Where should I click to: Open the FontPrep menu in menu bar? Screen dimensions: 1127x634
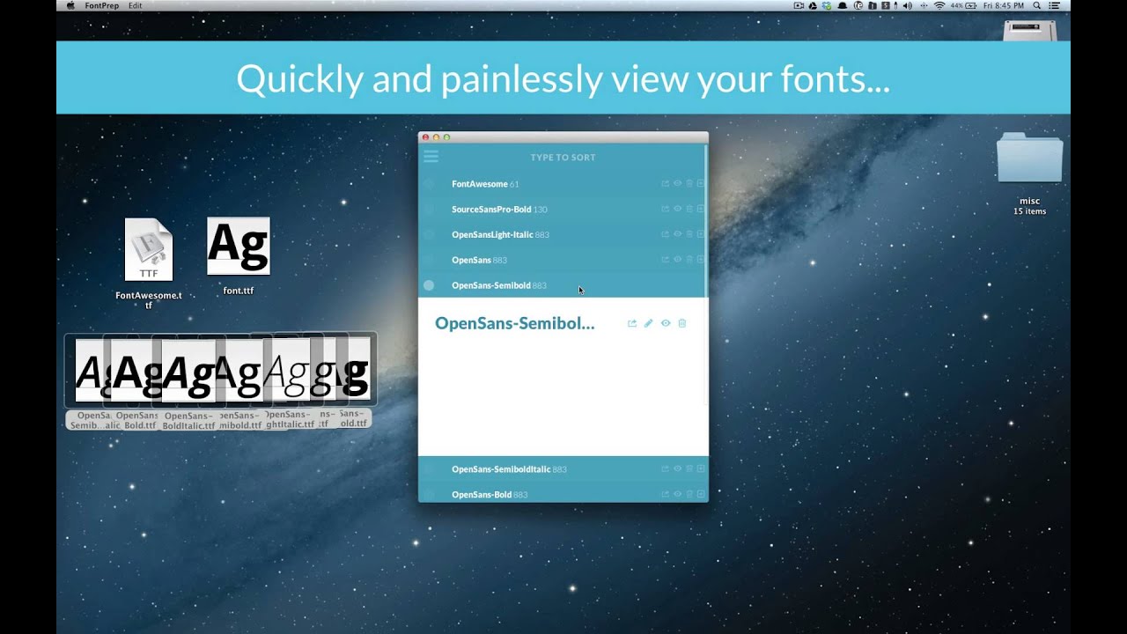pos(103,5)
